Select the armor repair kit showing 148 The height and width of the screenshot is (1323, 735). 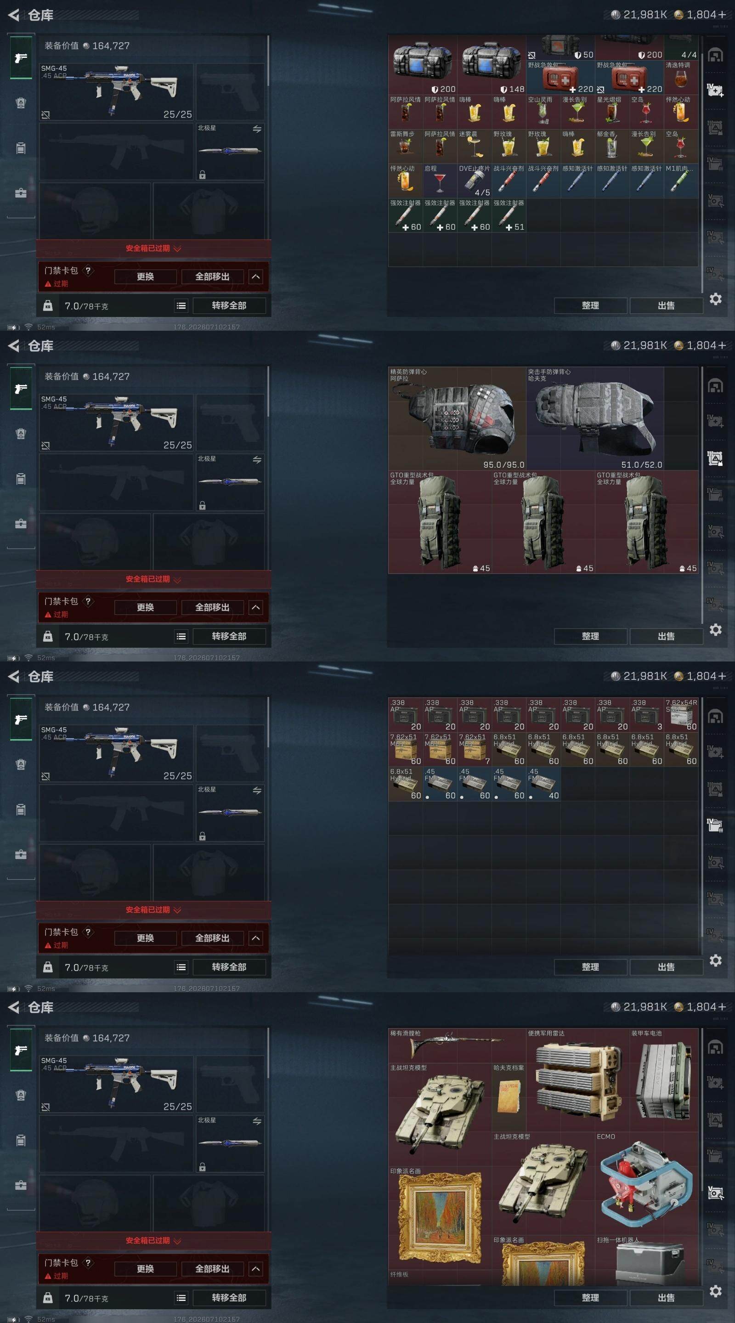coord(492,65)
